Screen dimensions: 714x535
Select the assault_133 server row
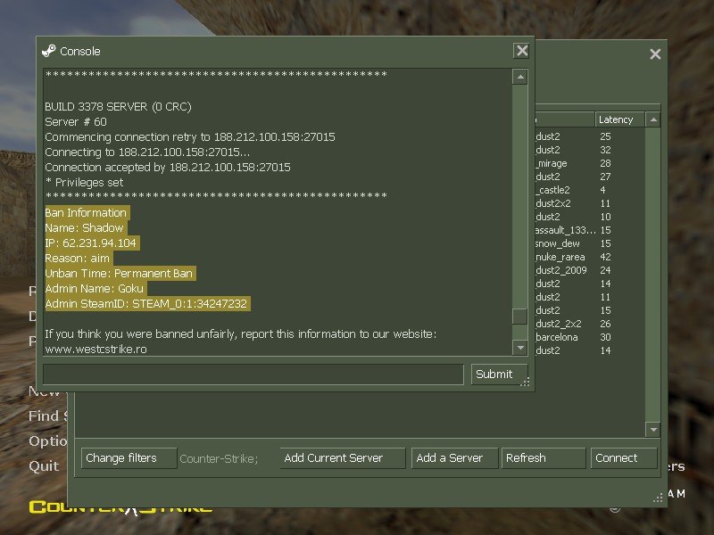click(x=590, y=230)
